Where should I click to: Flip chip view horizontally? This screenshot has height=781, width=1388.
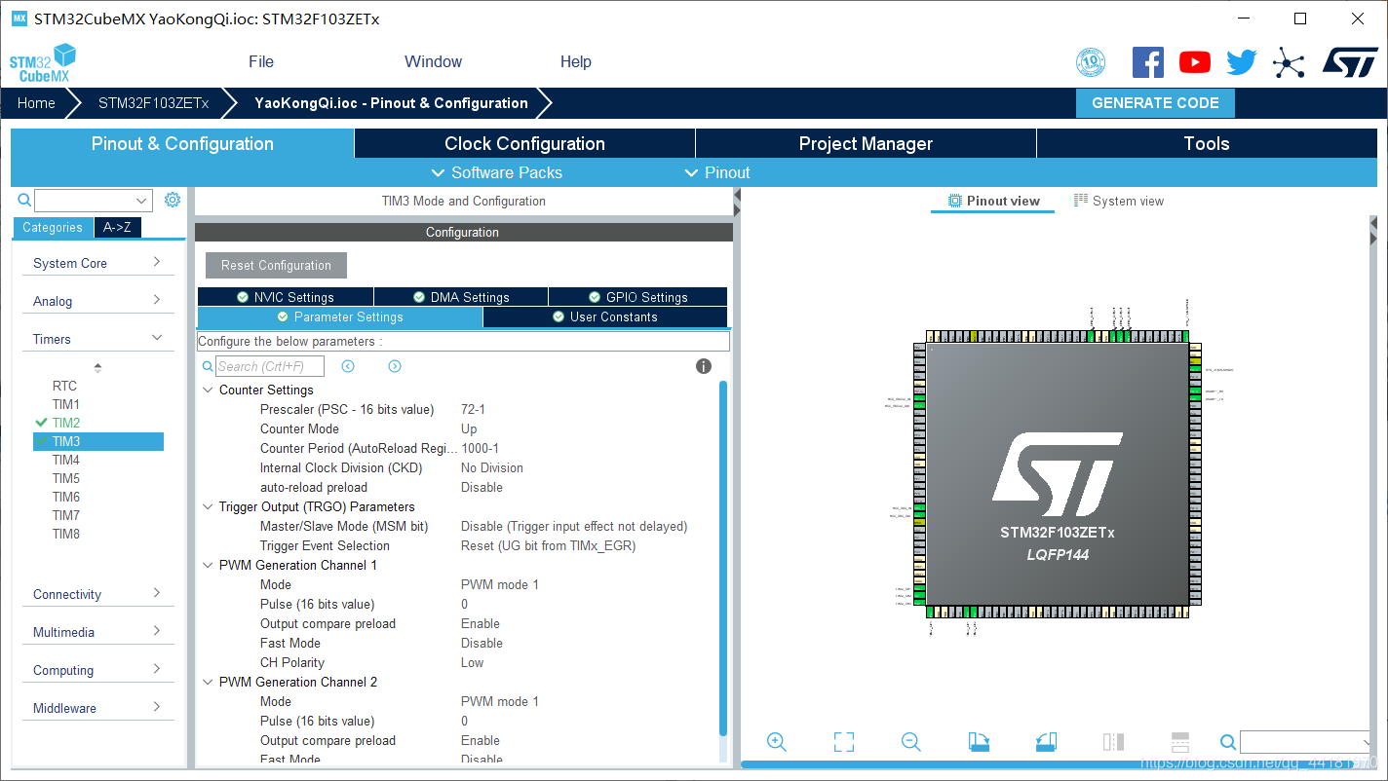[1113, 742]
